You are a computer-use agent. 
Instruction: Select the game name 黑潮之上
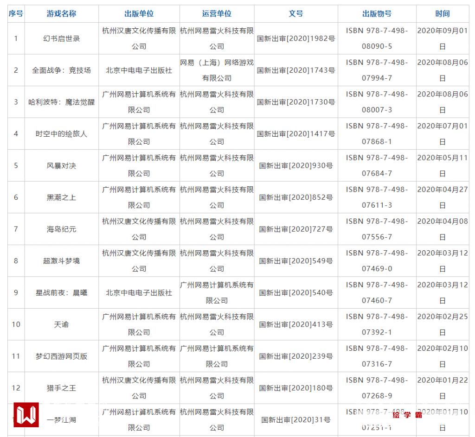[x=62, y=197]
